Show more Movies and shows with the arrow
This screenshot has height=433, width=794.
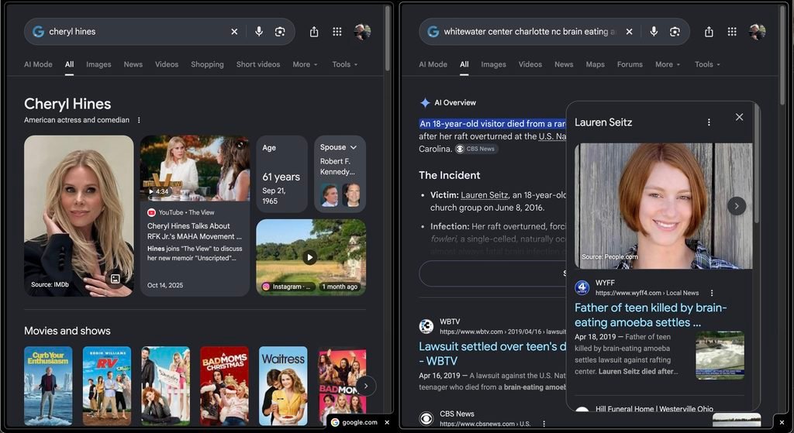(x=366, y=386)
